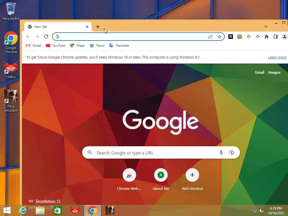288x216 pixels.
Task: Open the profile avatar menu
Action: tap(285, 37)
